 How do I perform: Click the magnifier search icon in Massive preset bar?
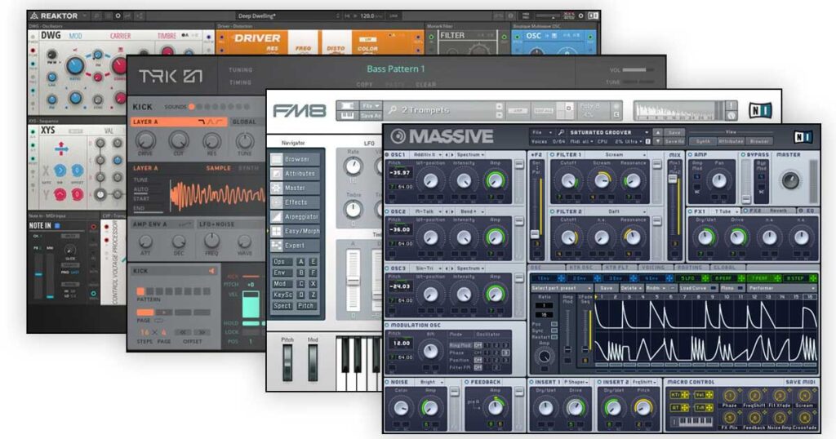561,132
